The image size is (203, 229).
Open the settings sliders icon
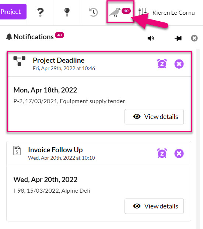(x=143, y=12)
